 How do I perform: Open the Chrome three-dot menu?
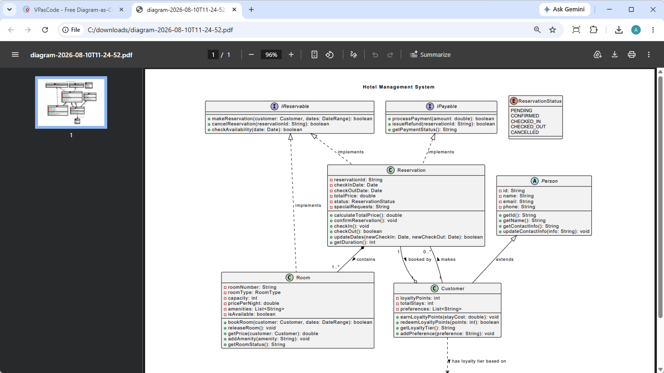tap(653, 30)
